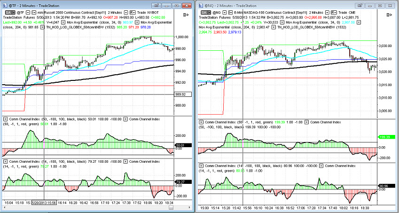This screenshot has height=213, width=399.
Task: Click the 80.96 CCI value label in @NQ
Action: (386, 186)
